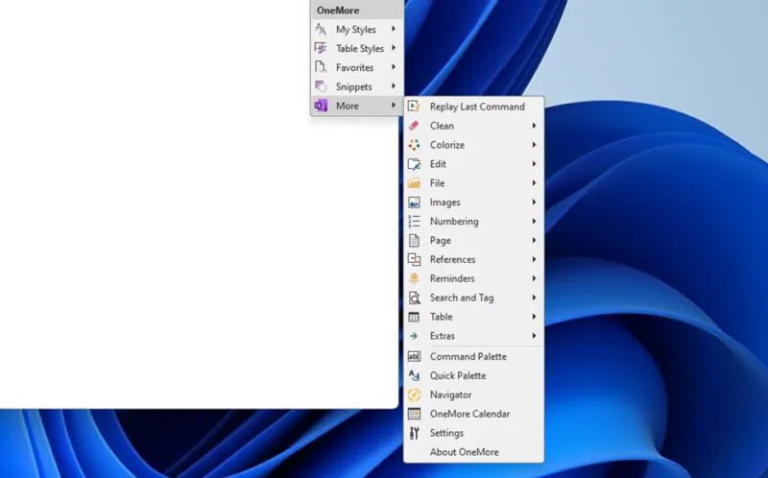Expand the Favorites submenu arrow

tap(394, 67)
